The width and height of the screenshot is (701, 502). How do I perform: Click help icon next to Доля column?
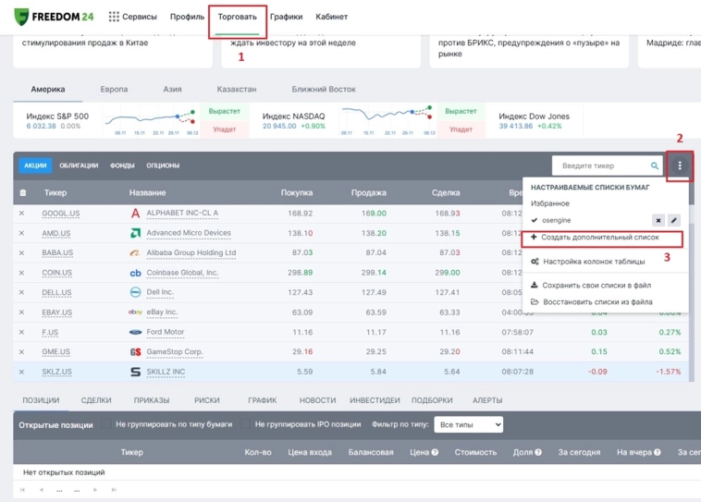tap(538, 452)
